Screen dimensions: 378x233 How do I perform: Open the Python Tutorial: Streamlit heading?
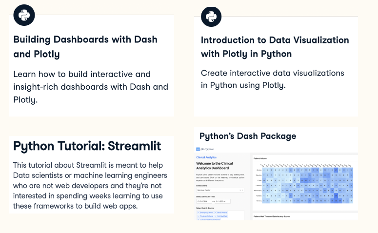[87, 146]
